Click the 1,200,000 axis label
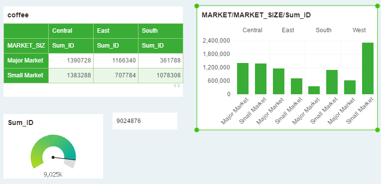381x184 pixels. (217, 67)
